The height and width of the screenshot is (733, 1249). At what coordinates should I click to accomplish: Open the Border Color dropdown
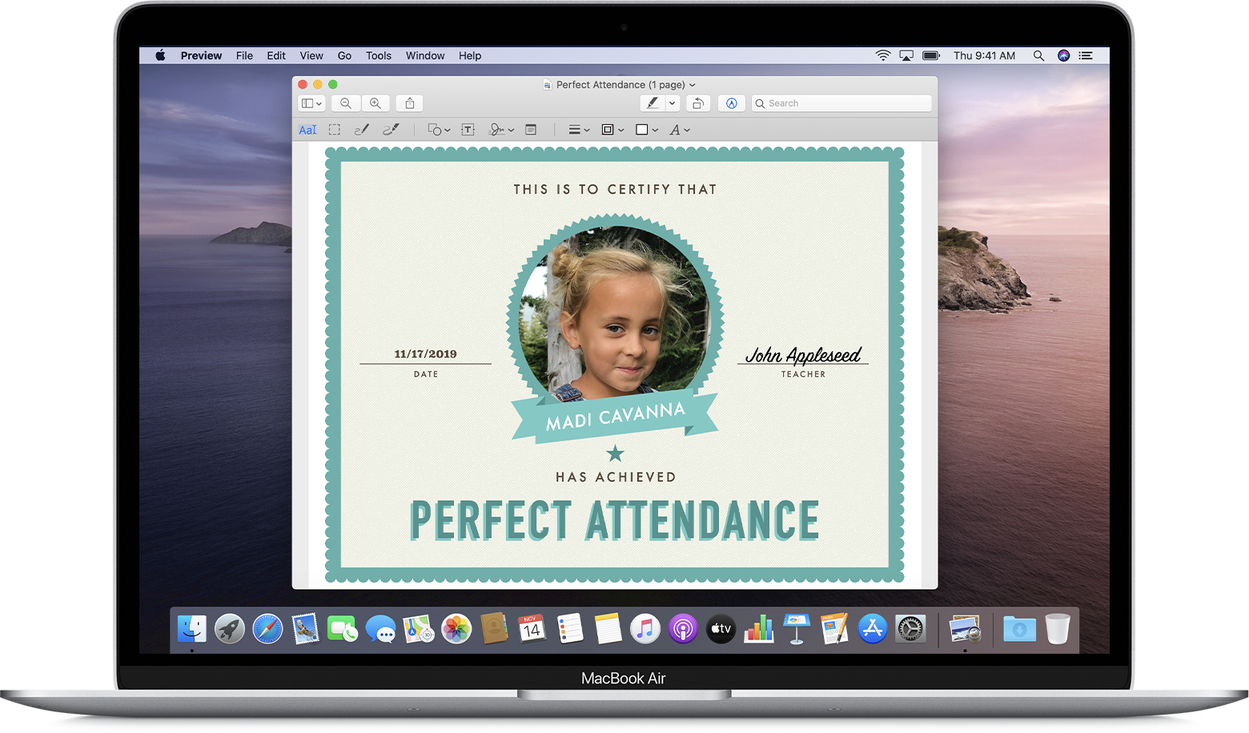(x=612, y=130)
